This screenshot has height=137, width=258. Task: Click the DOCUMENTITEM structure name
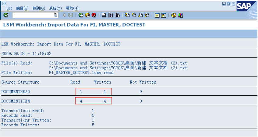point(16,101)
